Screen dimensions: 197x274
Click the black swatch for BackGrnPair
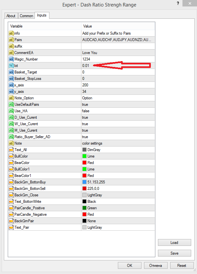85,221
